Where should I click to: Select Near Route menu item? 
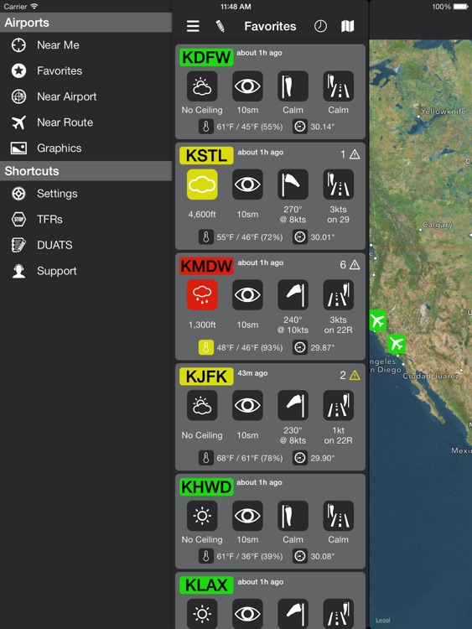[86, 122]
